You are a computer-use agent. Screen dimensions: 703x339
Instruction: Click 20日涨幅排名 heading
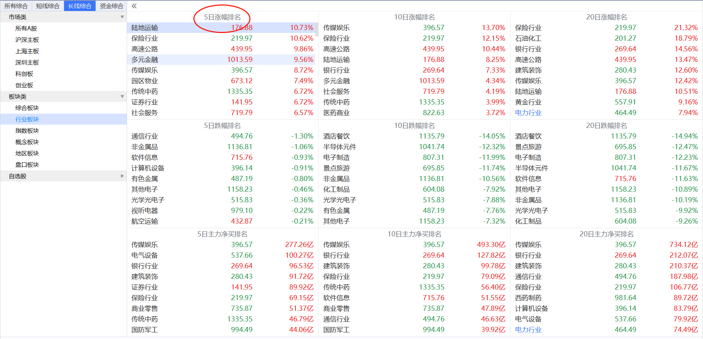pyautogui.click(x=607, y=17)
